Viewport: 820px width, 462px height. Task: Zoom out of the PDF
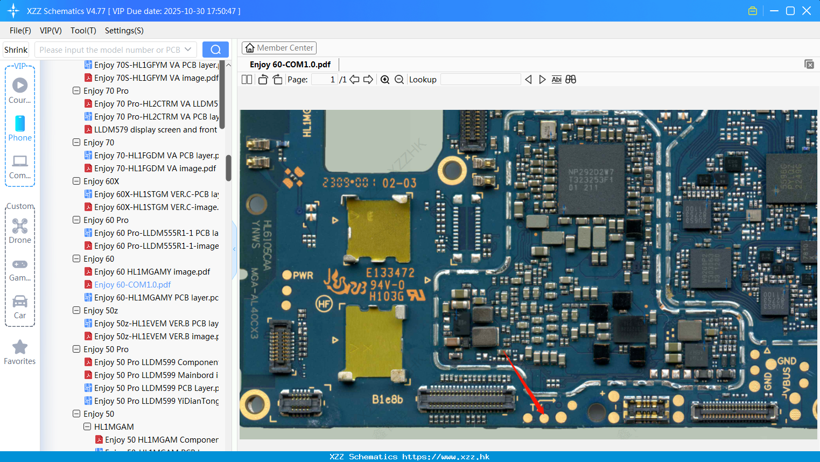click(x=399, y=80)
